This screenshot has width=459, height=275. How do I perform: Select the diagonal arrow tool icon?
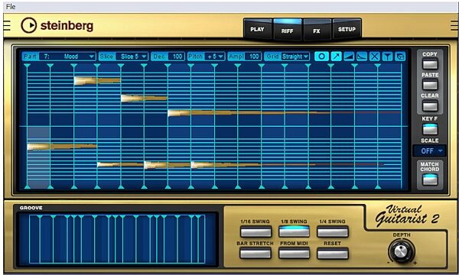336,57
